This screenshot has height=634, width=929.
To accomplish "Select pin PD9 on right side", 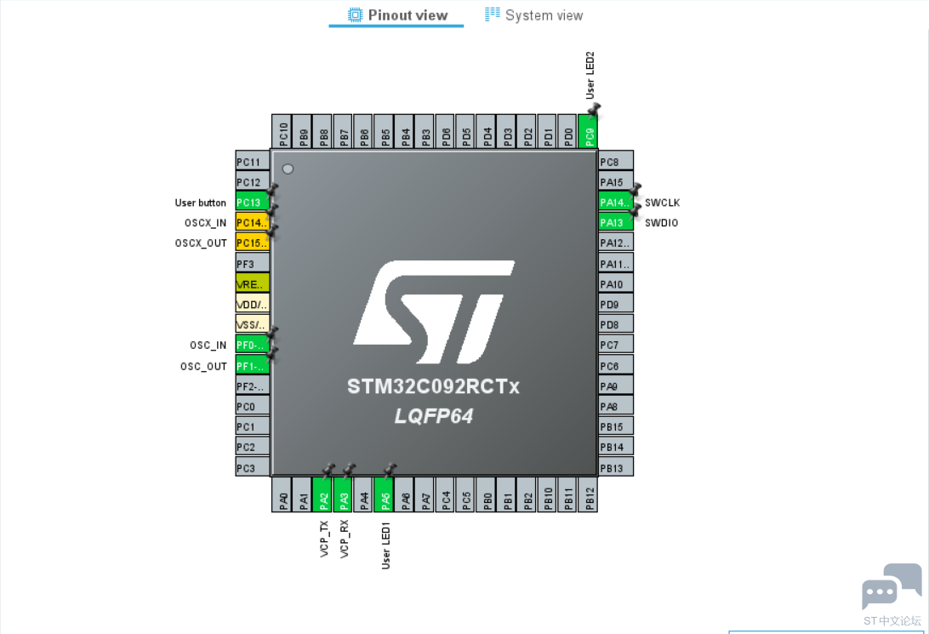I will 616,304.
